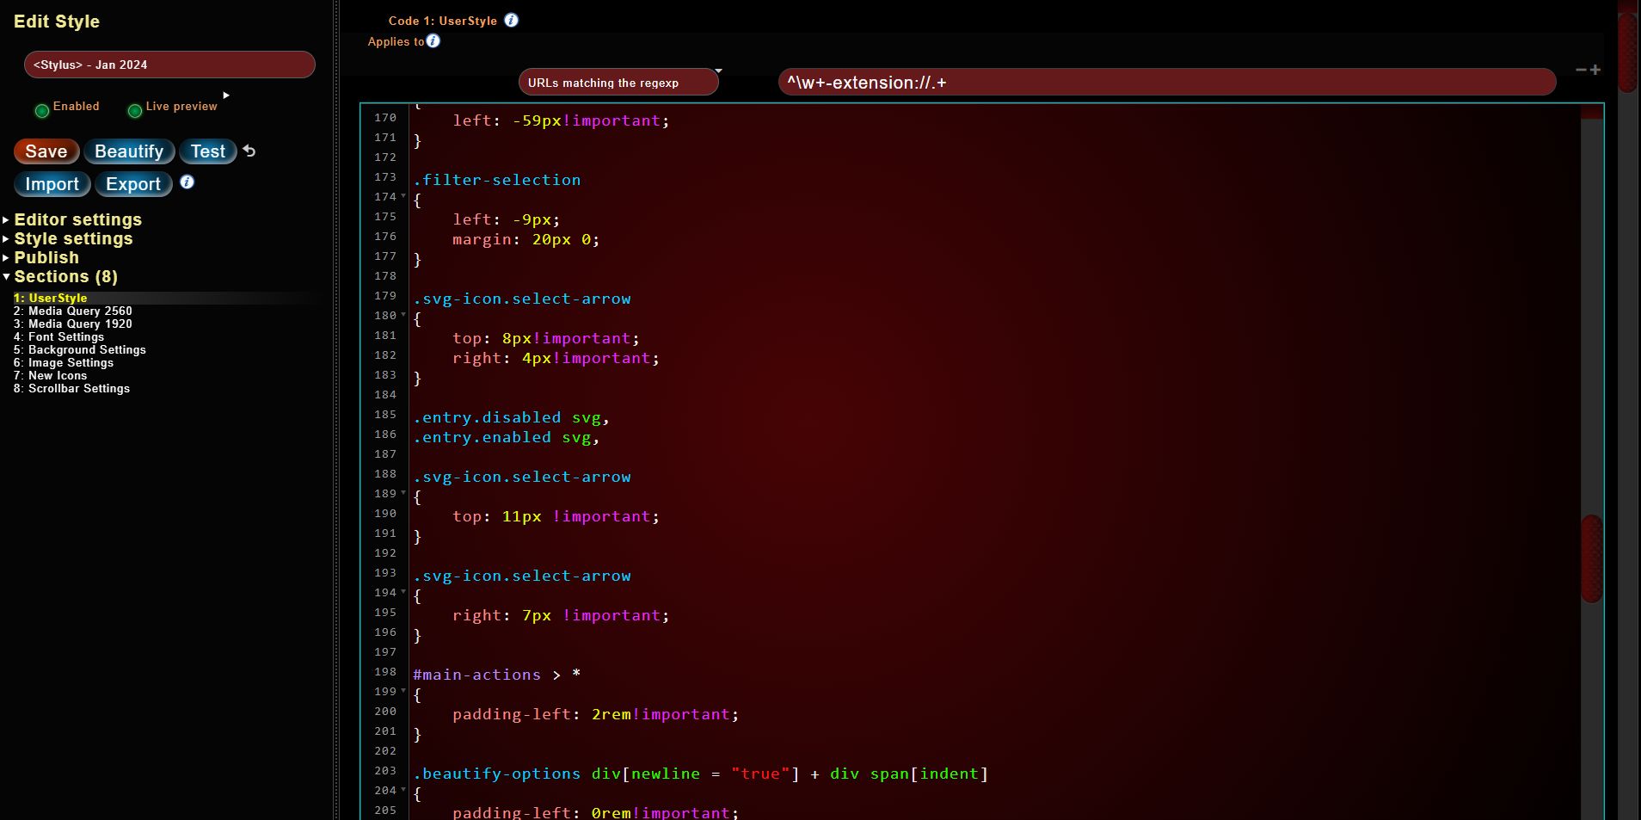Fold code block at line 189
The width and height of the screenshot is (1641, 820).
click(x=403, y=493)
